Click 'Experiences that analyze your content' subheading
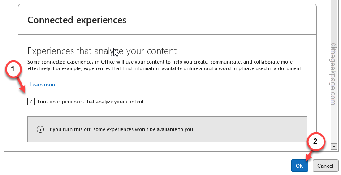The height and width of the screenshot is (175, 341). click(x=102, y=51)
